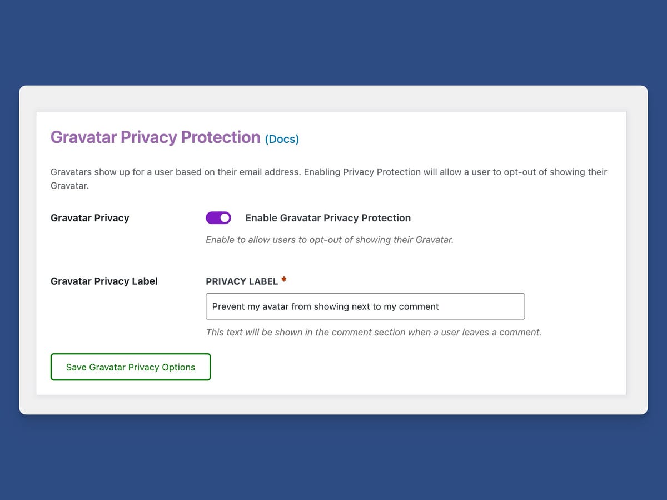Toggle the Gravatar Privacy Protection switch
Image resolution: width=667 pixels, height=500 pixels.
[x=218, y=218]
